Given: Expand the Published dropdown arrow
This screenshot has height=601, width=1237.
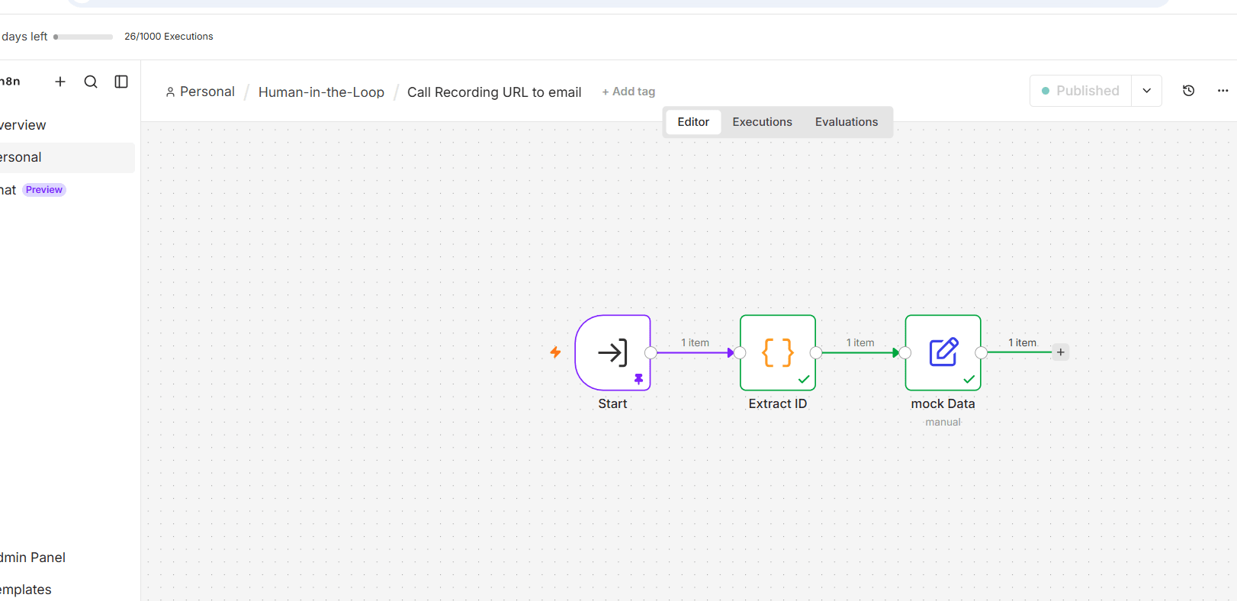Looking at the screenshot, I should pyautogui.click(x=1146, y=91).
